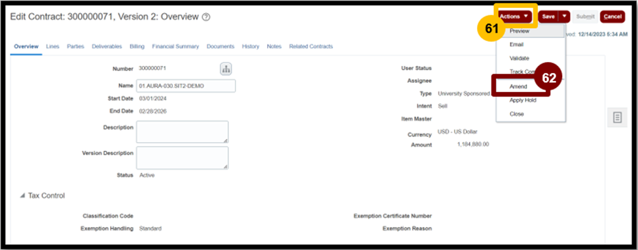Viewport: 638px width, 250px height.
Task: Click the help icon next to Overview title
Action: pyautogui.click(x=206, y=17)
